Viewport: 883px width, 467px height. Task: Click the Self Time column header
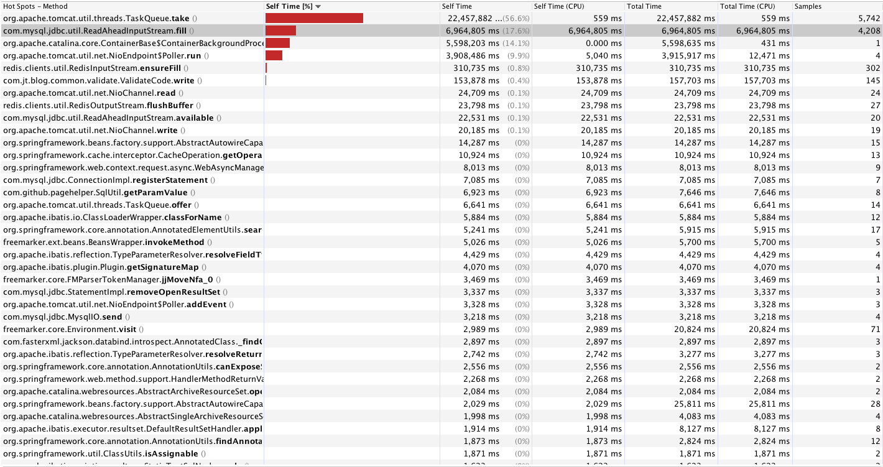pyautogui.click(x=486, y=6)
